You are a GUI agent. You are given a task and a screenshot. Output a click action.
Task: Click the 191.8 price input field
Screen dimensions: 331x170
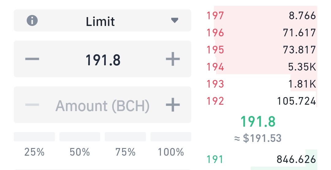tap(103, 59)
